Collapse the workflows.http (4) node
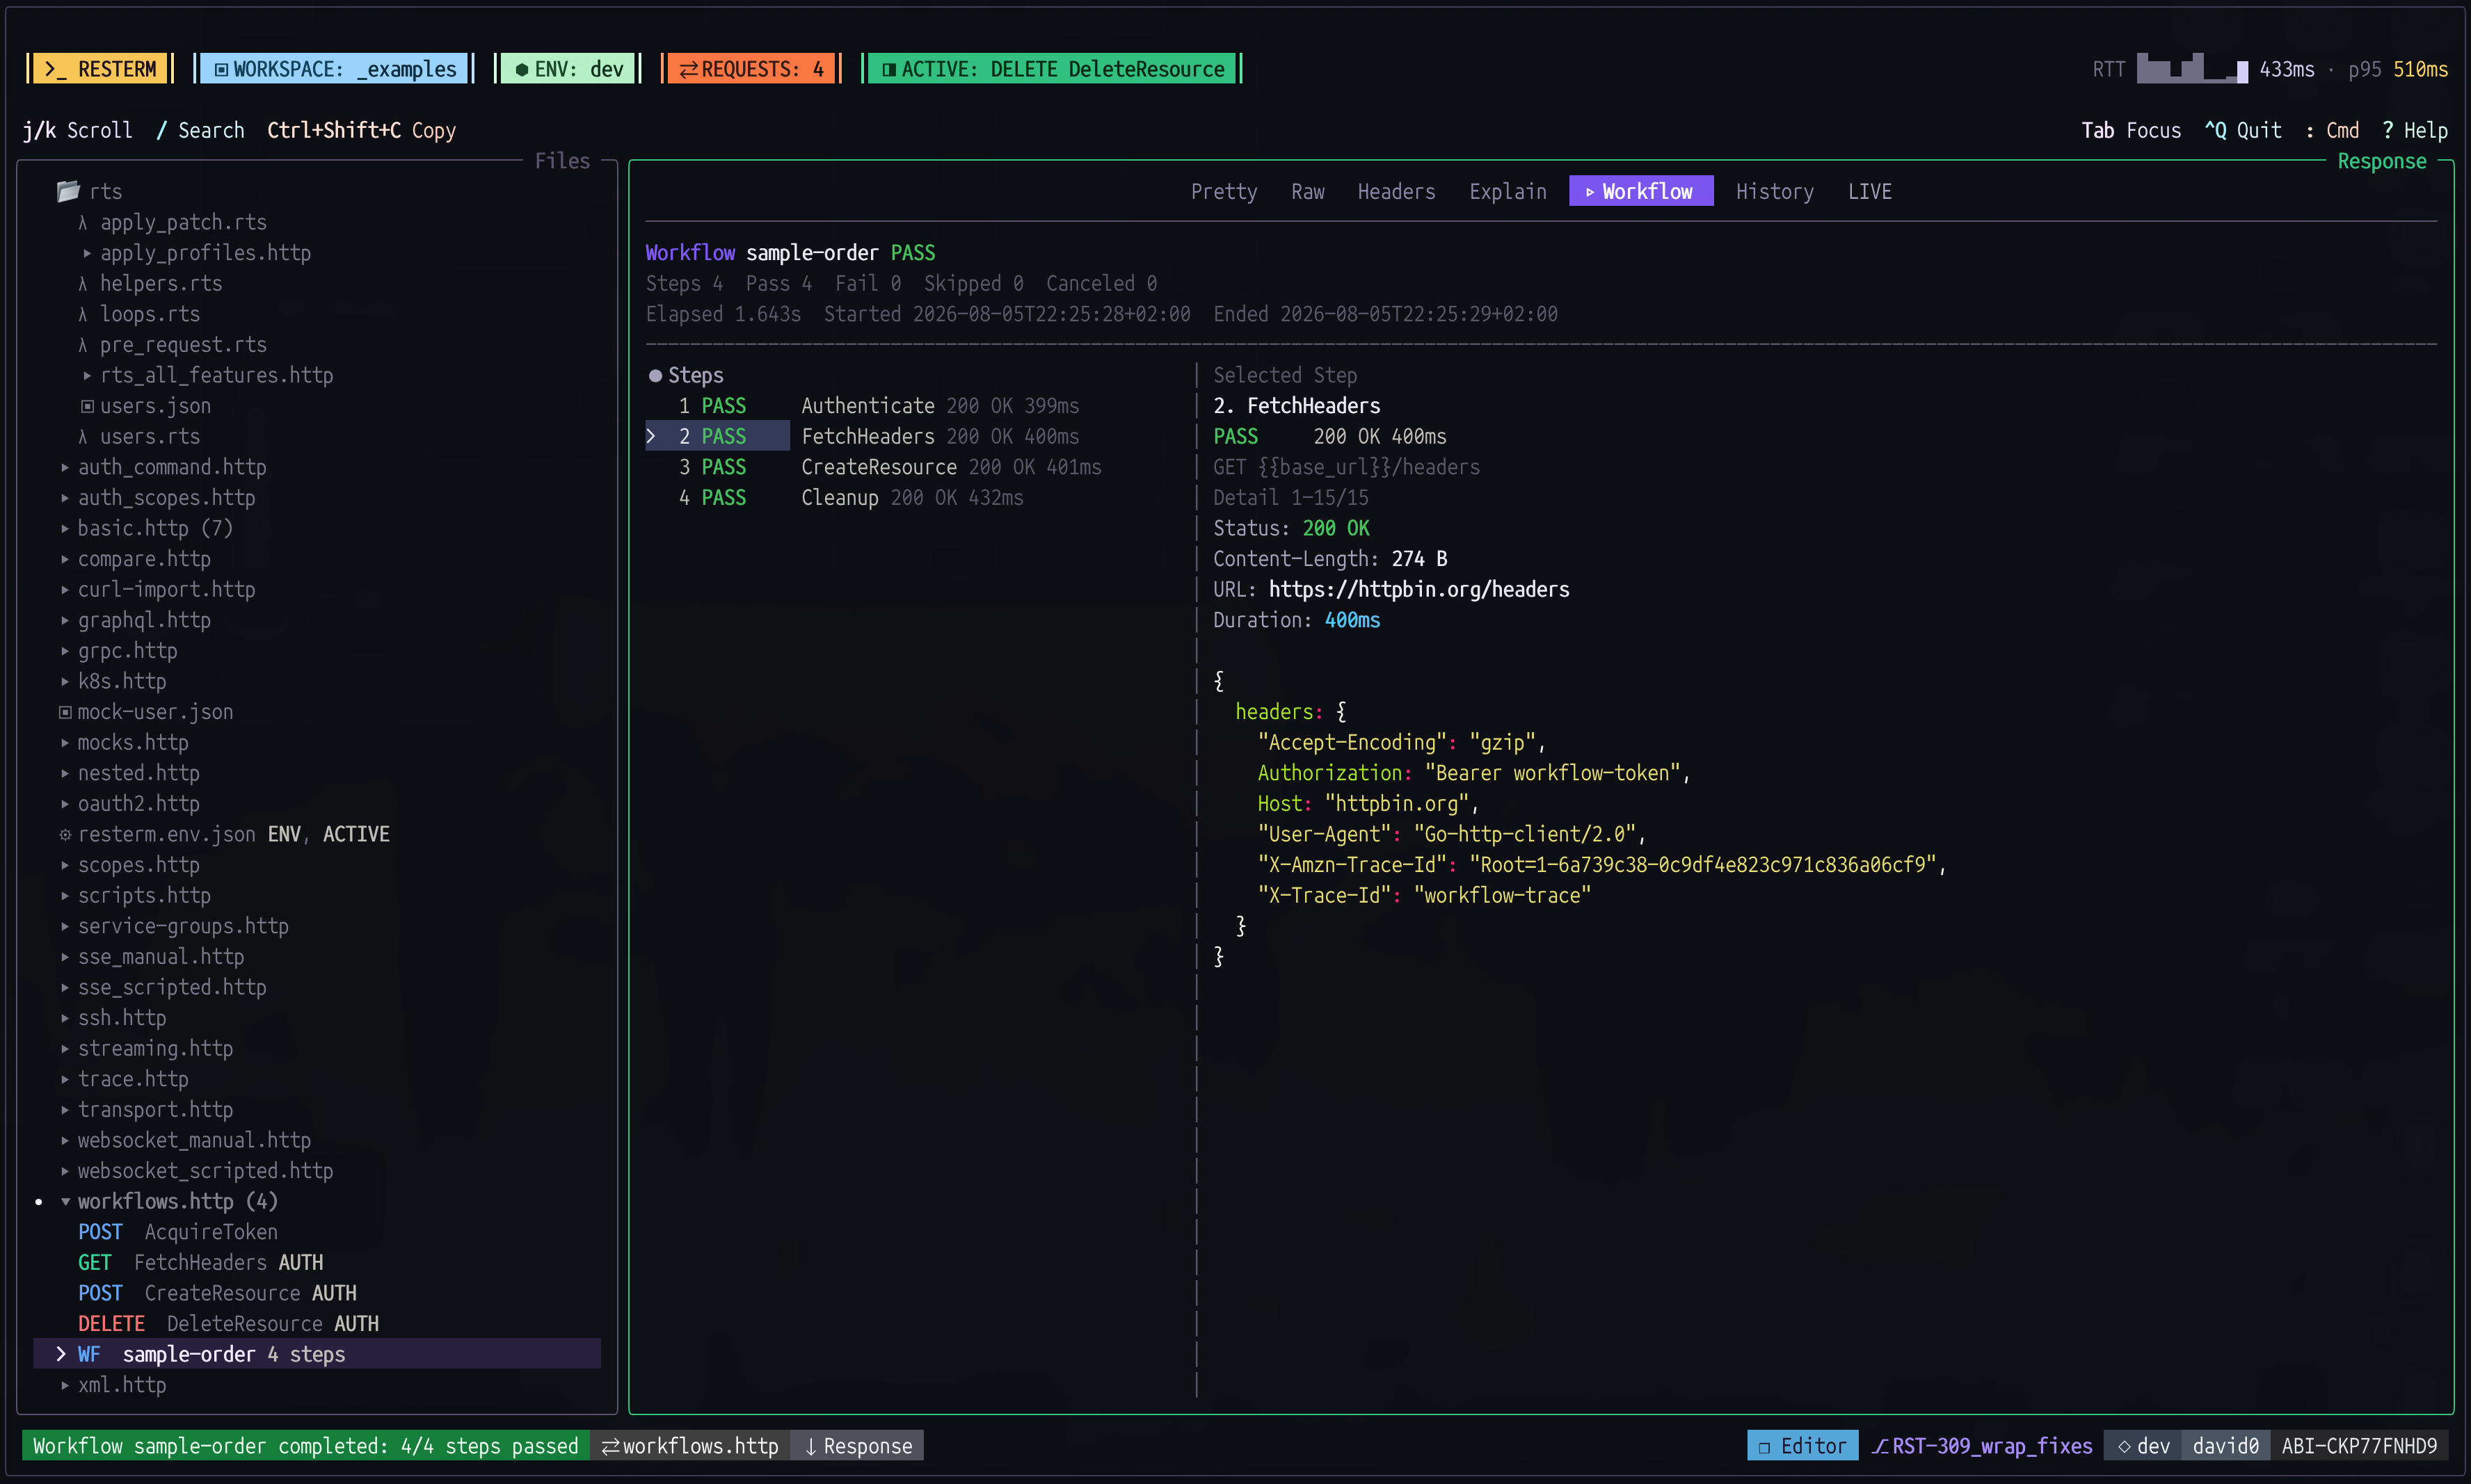The width and height of the screenshot is (2471, 1484). click(x=65, y=1201)
